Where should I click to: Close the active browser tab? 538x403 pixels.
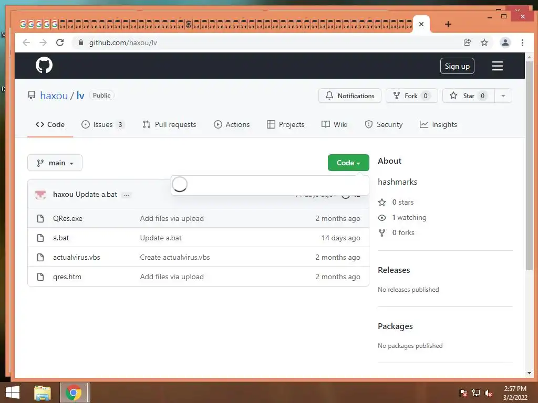click(421, 24)
